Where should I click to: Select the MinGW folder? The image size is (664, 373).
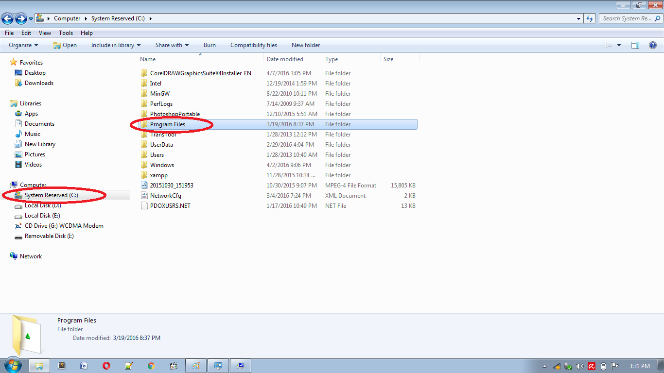[x=160, y=94]
